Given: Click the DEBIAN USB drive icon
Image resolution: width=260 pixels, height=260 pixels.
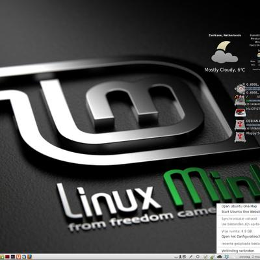Looking at the screenshot, I should (x=240, y=125).
